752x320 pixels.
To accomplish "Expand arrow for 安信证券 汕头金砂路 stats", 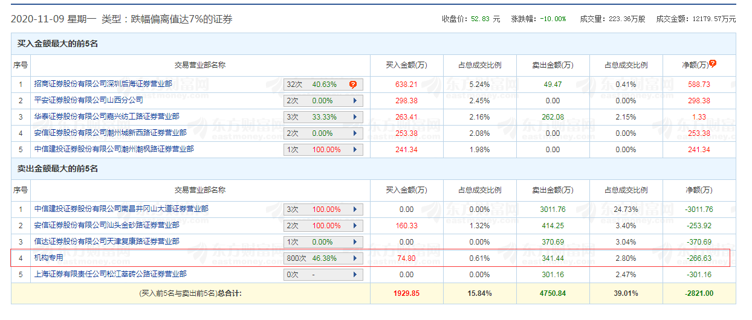I will (x=354, y=226).
